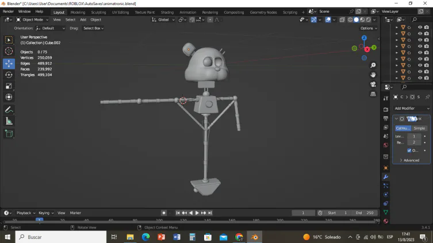Switch orthographic/perspective grid icon
The height and width of the screenshot is (243, 433).
pyautogui.click(x=373, y=94)
